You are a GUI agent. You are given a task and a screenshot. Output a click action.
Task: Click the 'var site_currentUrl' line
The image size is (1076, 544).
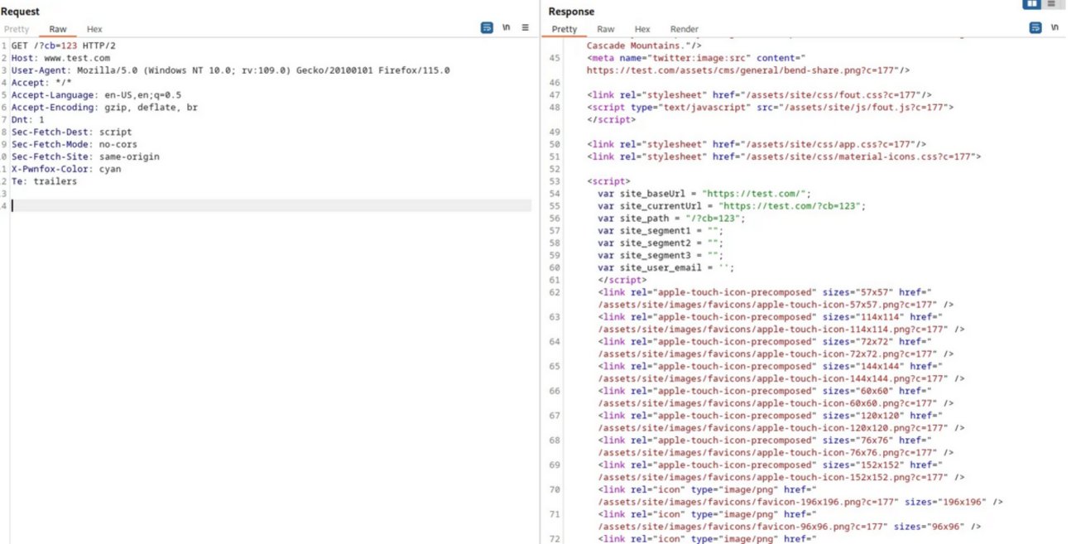(x=732, y=206)
